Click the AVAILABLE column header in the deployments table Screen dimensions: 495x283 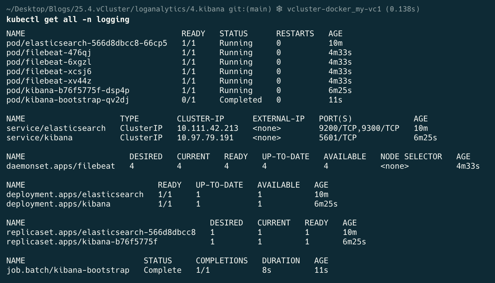(279, 185)
